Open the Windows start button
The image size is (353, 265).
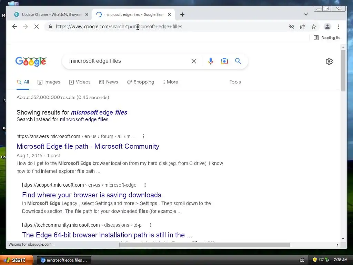pos(16,260)
